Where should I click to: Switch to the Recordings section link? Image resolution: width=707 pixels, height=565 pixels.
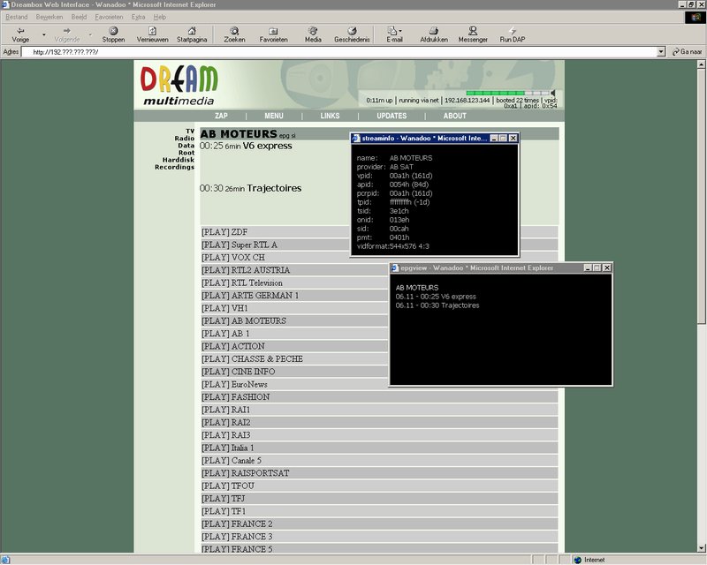(174, 167)
